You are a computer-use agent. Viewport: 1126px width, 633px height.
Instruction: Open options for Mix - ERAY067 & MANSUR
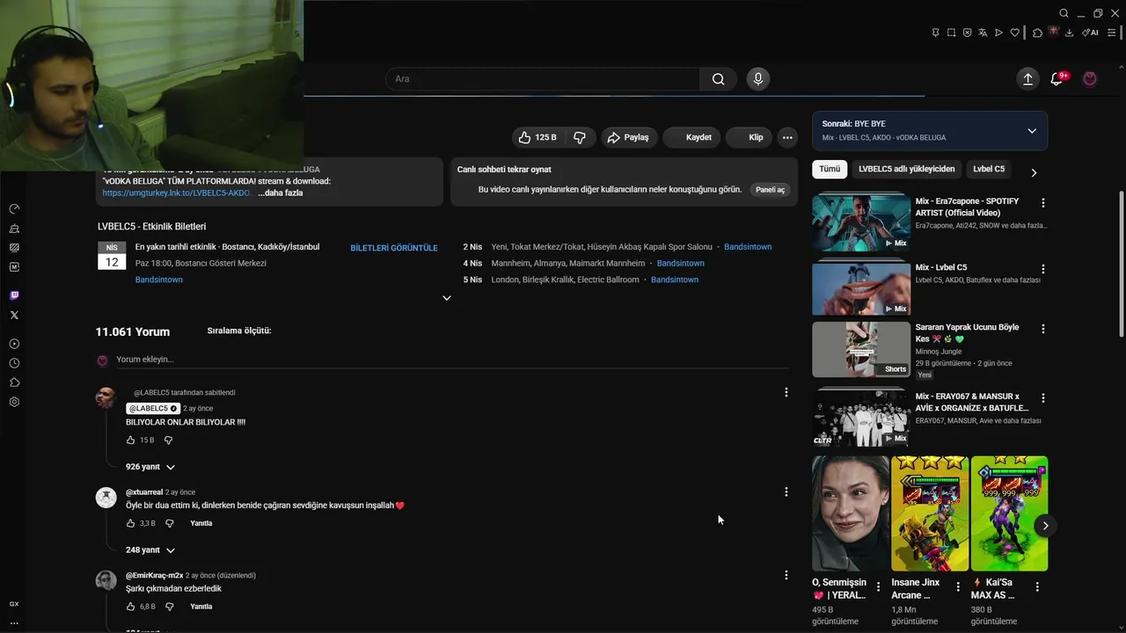coord(1043,398)
